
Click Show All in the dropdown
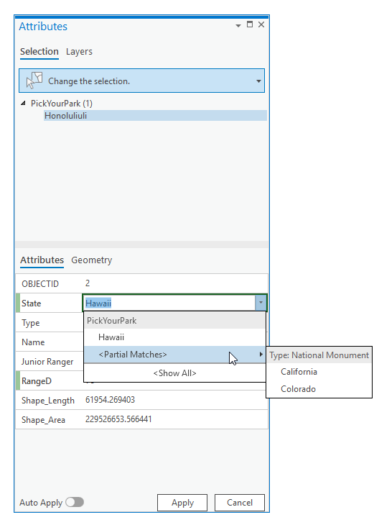pyautogui.click(x=174, y=373)
